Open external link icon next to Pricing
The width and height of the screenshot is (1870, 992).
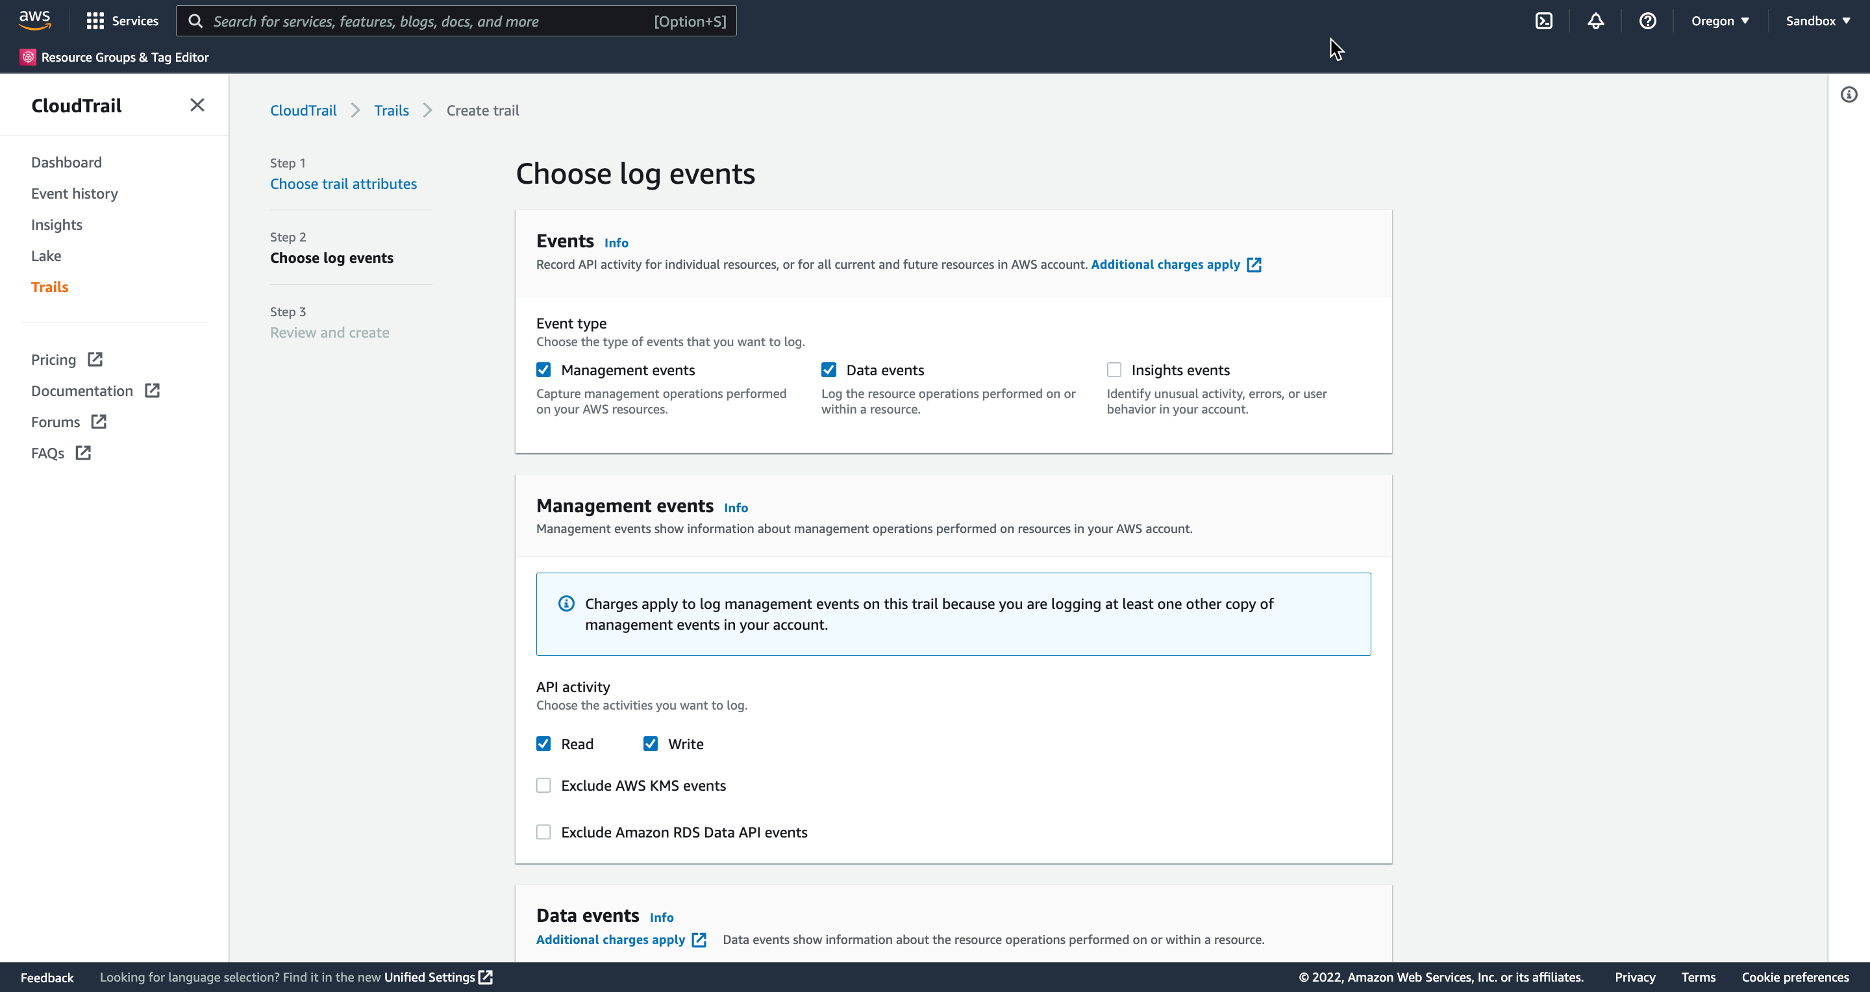tap(95, 359)
